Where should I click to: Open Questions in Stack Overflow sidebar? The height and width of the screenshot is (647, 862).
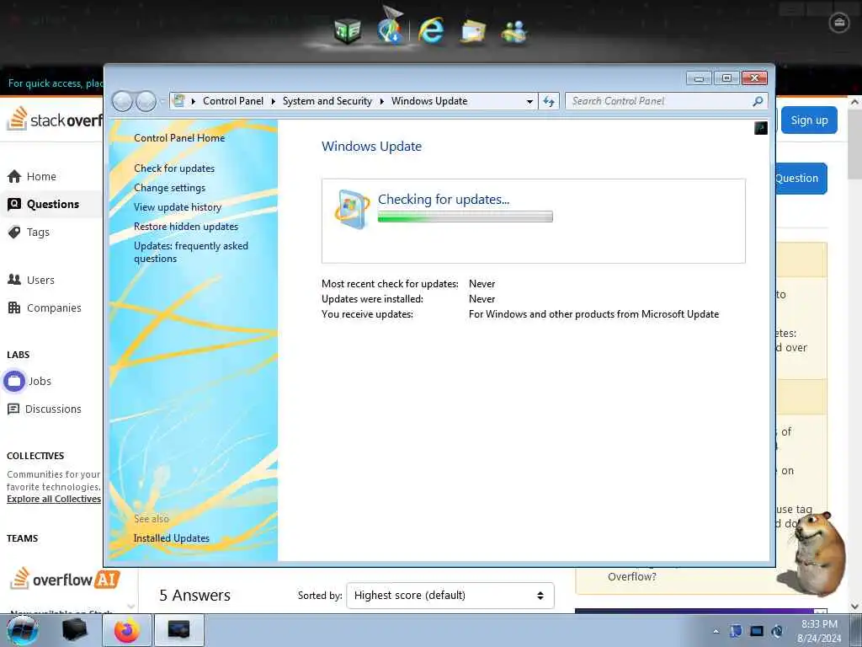[x=52, y=204]
